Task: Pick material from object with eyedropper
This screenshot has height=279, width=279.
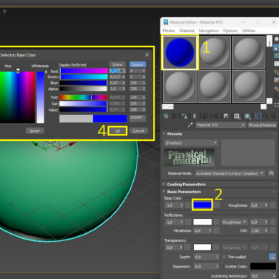Action: coord(190,125)
